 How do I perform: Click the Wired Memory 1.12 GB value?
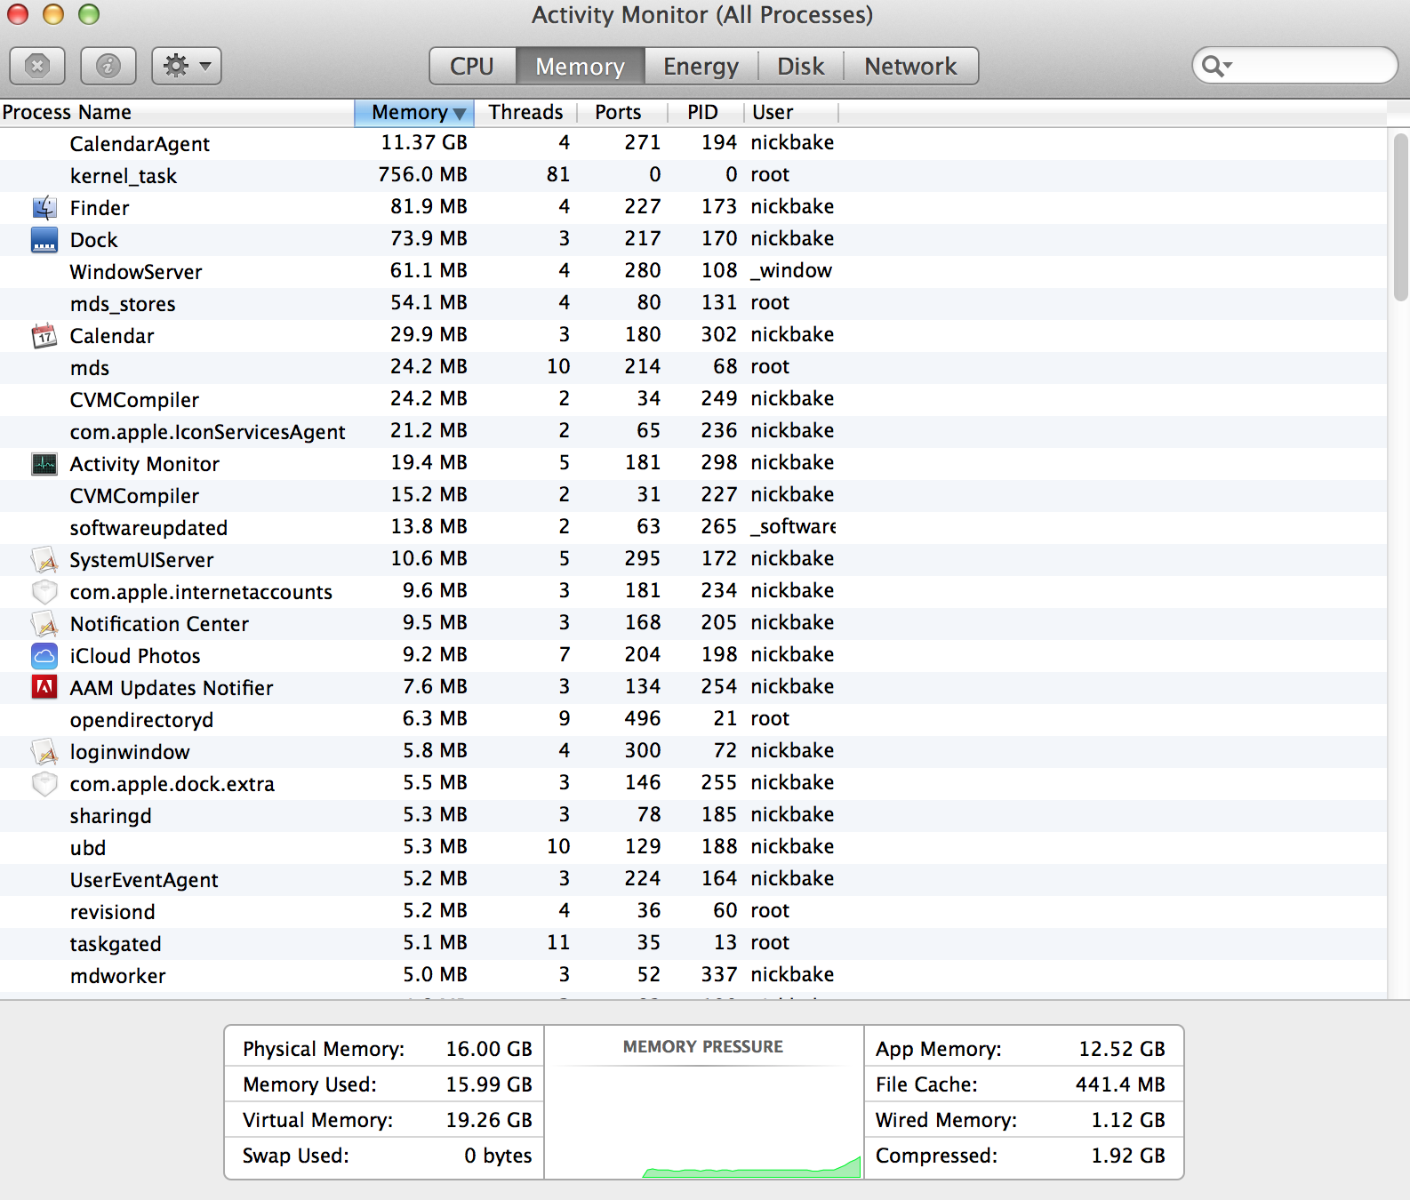point(1128,1120)
